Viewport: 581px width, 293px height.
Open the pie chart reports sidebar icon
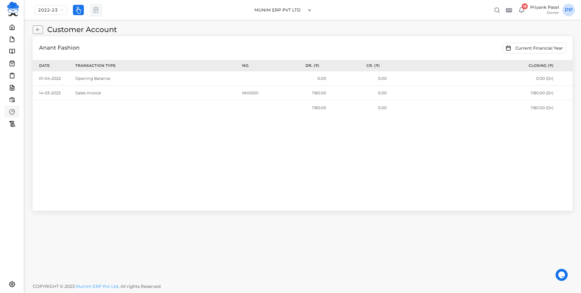(12, 112)
